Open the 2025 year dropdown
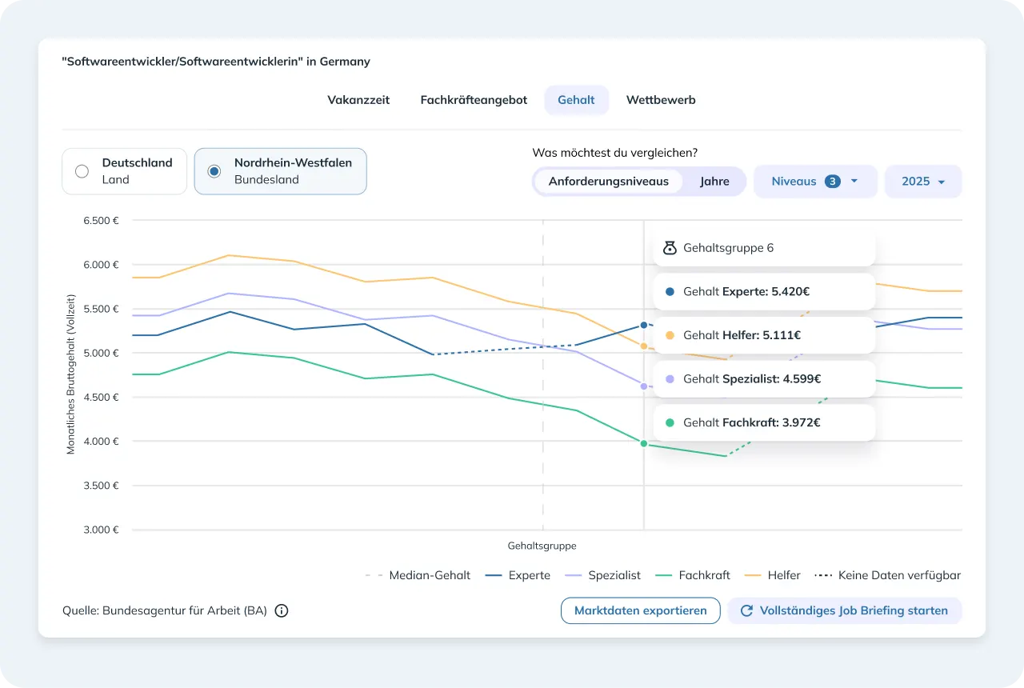Viewport: 1024px width, 688px height. (x=923, y=182)
